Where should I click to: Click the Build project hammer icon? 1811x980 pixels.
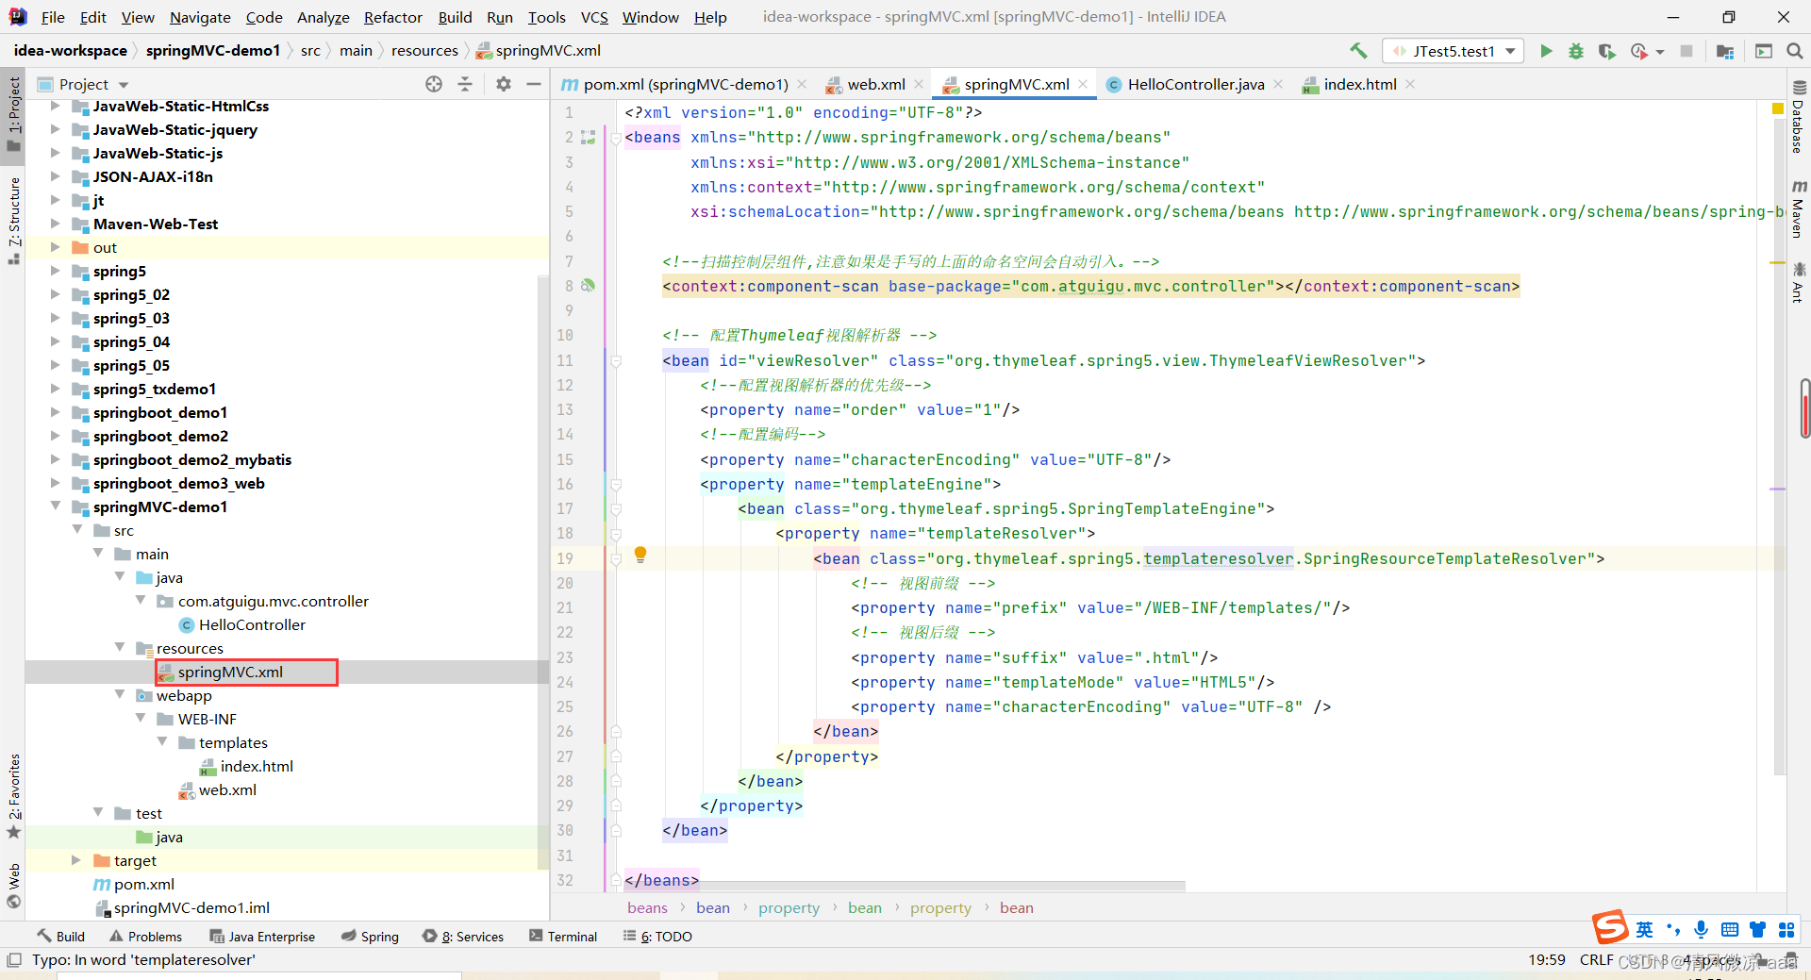(1358, 51)
